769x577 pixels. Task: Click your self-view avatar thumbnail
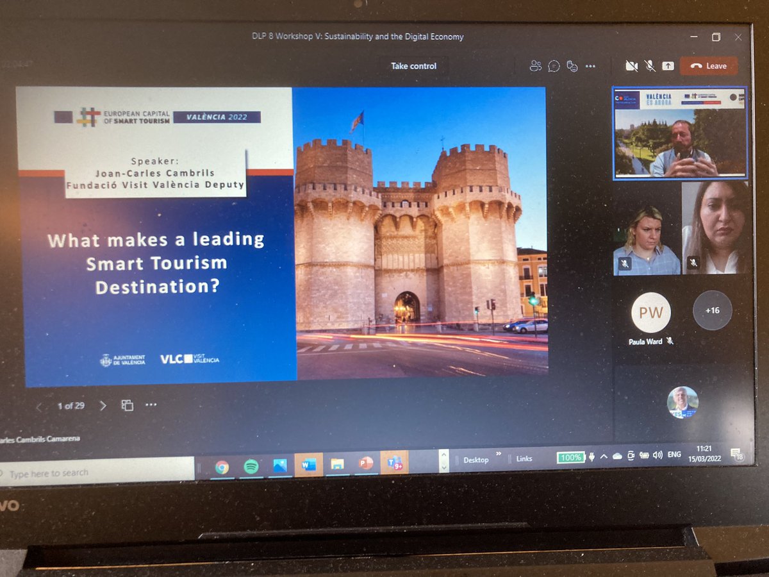682,403
